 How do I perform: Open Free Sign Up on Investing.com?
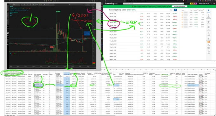pyautogui.click(x=206, y=3)
